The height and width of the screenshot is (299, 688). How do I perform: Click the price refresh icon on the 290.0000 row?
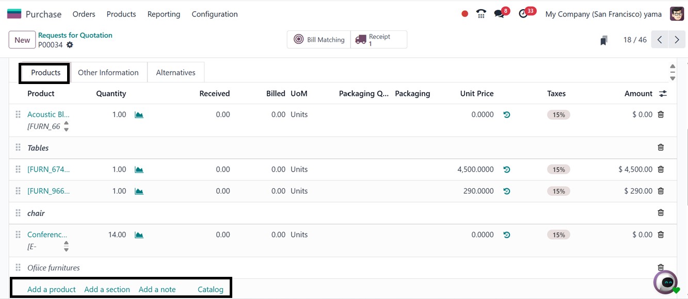tap(507, 191)
